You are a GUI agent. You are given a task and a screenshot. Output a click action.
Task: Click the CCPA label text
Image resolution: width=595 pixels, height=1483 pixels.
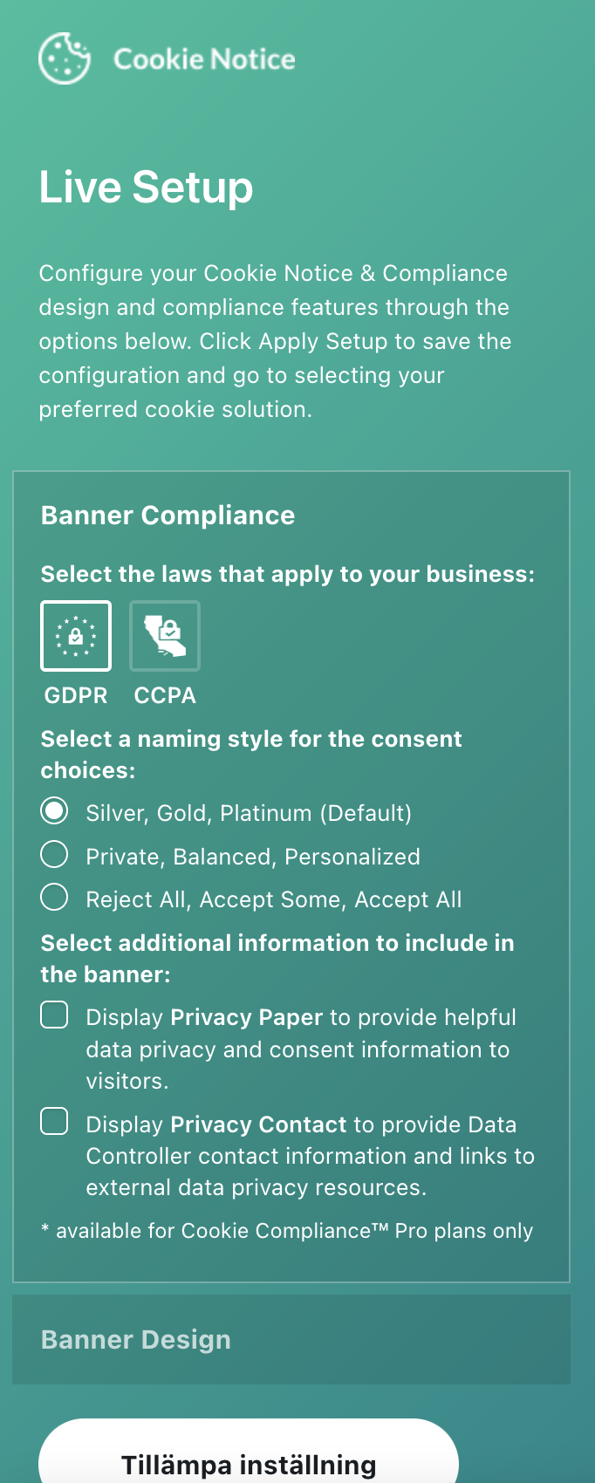pyautogui.click(x=165, y=695)
